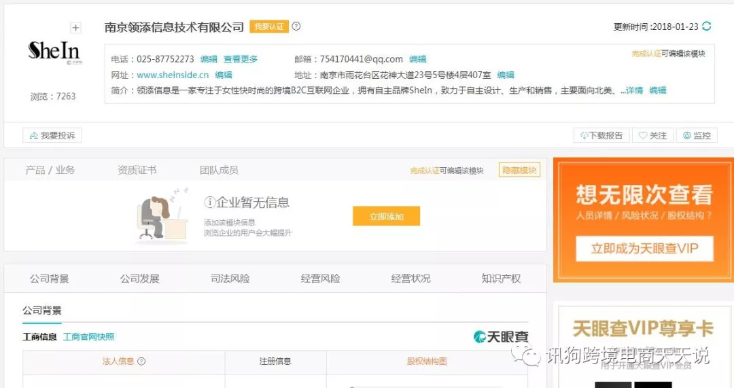Click the 隐藏模块 hide module button
The height and width of the screenshot is (388, 734).
pos(520,171)
